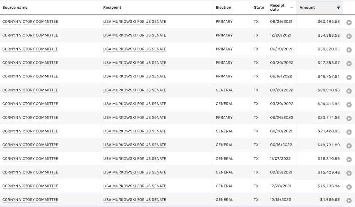Screen dimensions: 355x207
Task: Select receipt date 06/16/2022 in primary row
Action: (x=281, y=76)
